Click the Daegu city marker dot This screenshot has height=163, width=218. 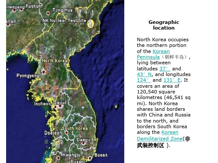click(83, 143)
